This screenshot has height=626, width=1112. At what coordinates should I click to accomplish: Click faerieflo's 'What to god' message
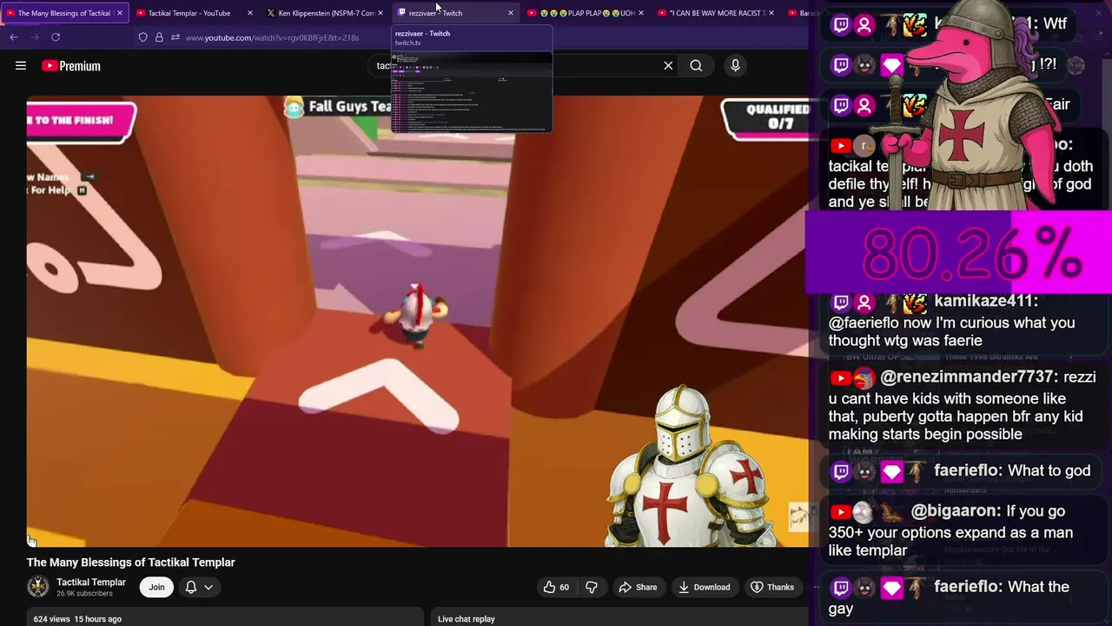click(x=960, y=471)
